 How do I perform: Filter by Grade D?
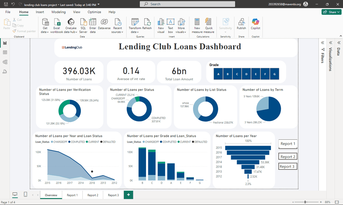click(246, 74)
